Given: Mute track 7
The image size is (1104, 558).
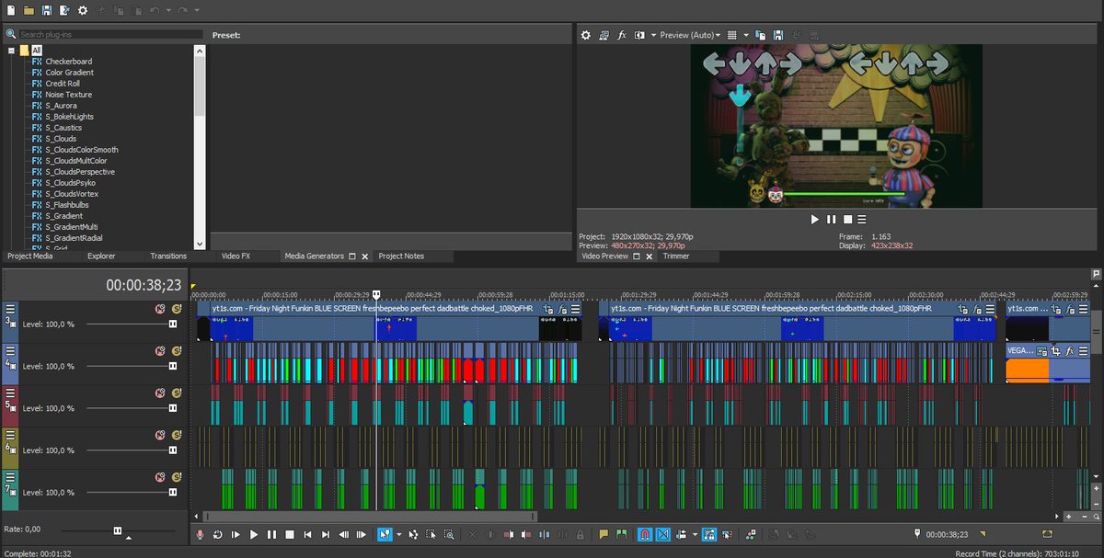Looking at the screenshot, I should pos(160,477).
